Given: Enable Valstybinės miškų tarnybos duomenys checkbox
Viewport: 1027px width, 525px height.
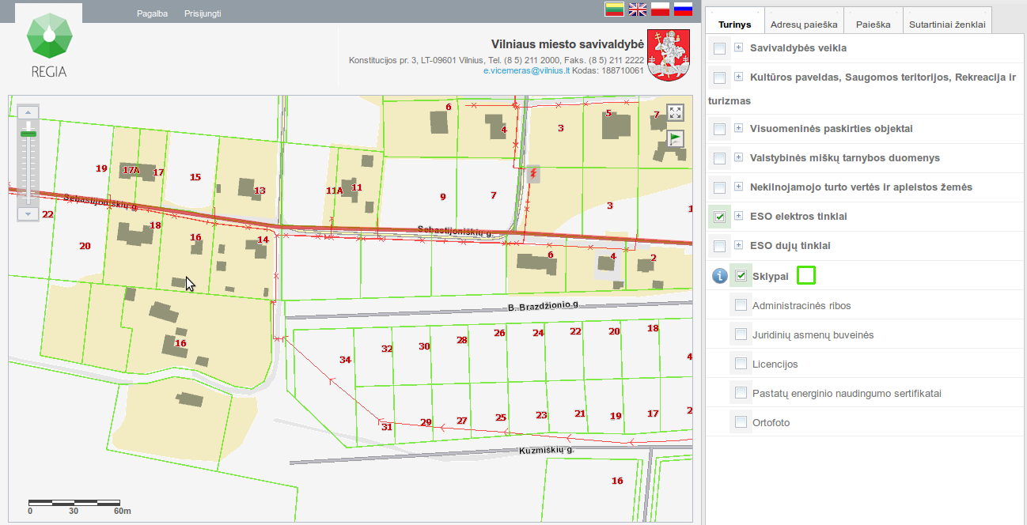Looking at the screenshot, I should (719, 158).
